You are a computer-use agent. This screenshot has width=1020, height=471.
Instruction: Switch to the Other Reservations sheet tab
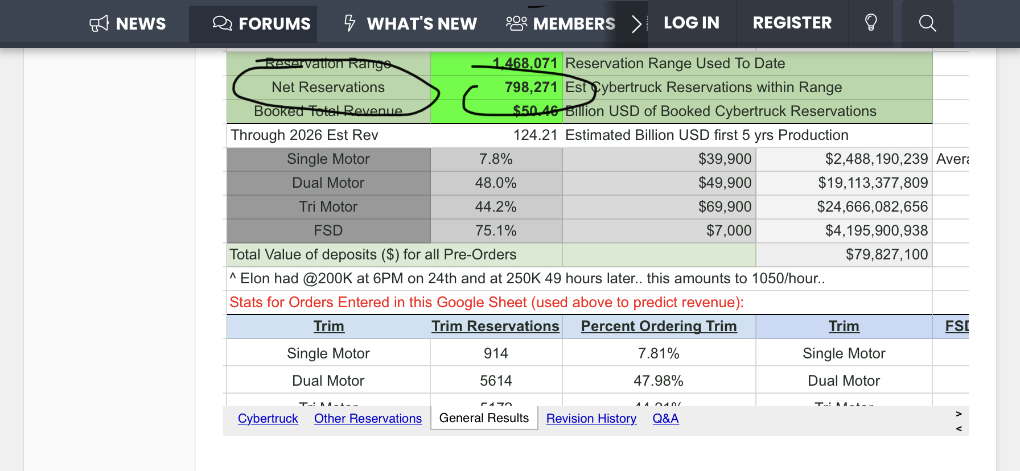coord(368,419)
